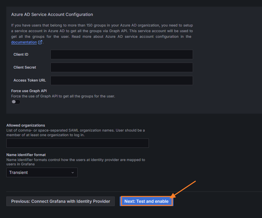Focus the Client ID input field
This screenshot has height=218, width=262.
(121, 54)
